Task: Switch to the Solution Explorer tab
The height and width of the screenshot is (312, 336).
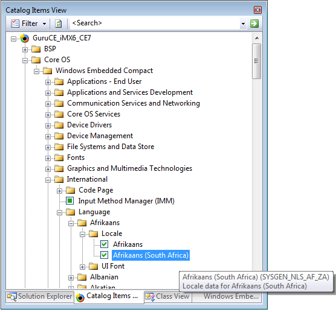Action: [x=40, y=296]
